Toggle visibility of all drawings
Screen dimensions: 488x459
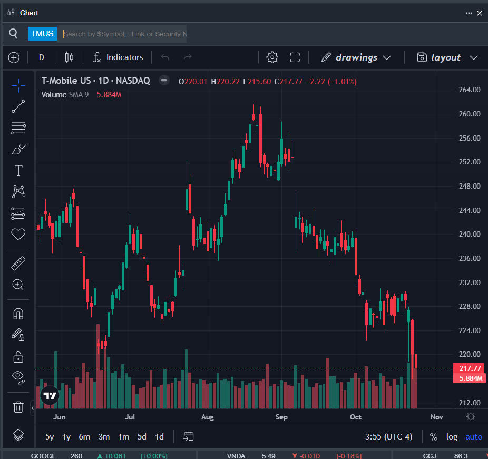coord(18,376)
